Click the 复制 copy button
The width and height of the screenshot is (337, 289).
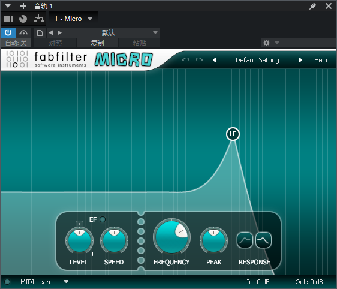click(97, 43)
